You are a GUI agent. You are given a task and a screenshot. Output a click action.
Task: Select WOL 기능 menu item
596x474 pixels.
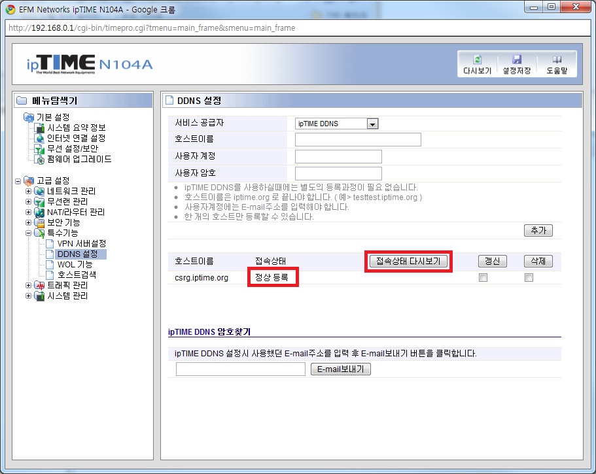[x=75, y=264]
